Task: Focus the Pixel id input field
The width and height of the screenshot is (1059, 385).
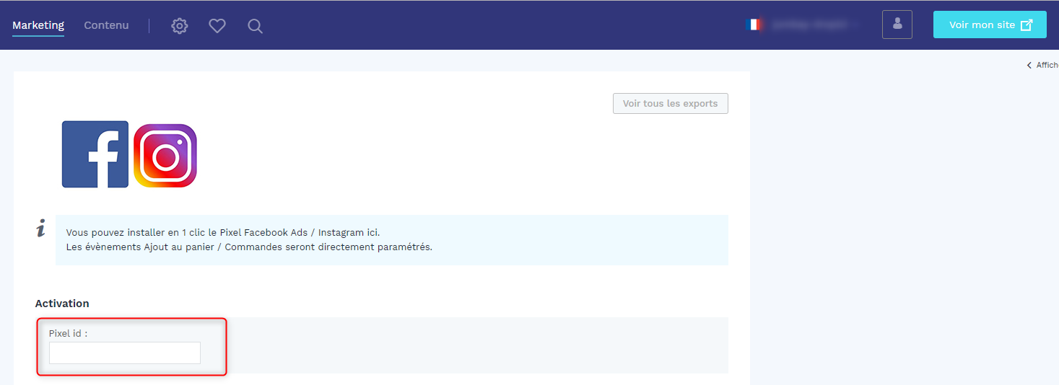Action: (x=125, y=353)
